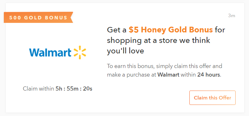Screen dimensions: 249x116
Task: Click the Claim this Offer button
Action: tap(212, 98)
